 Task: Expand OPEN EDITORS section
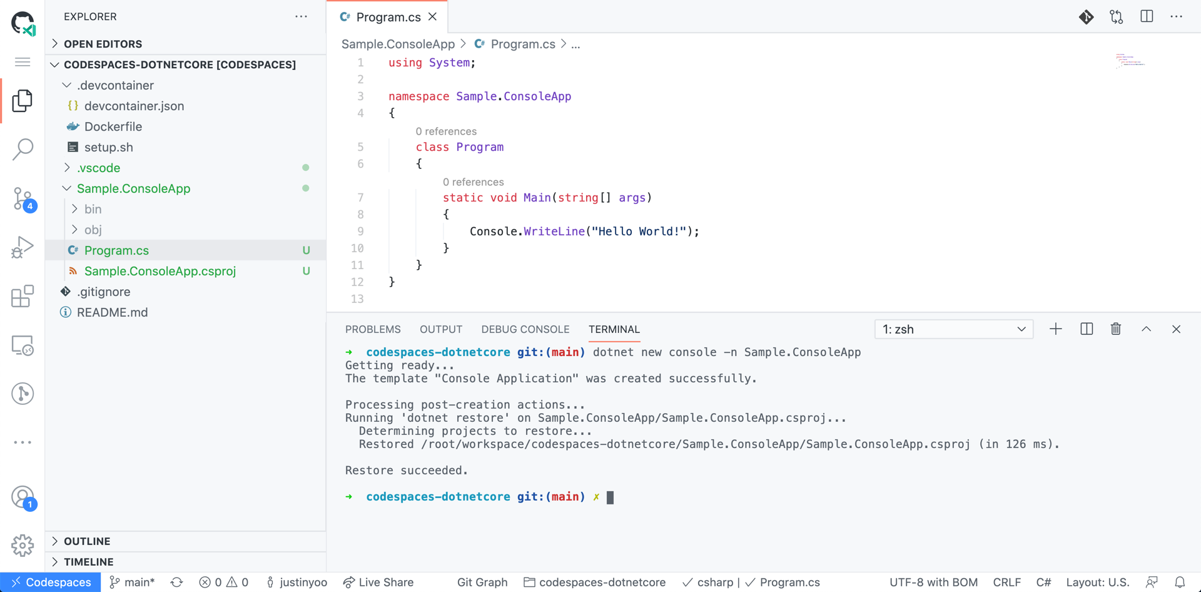pyautogui.click(x=186, y=44)
